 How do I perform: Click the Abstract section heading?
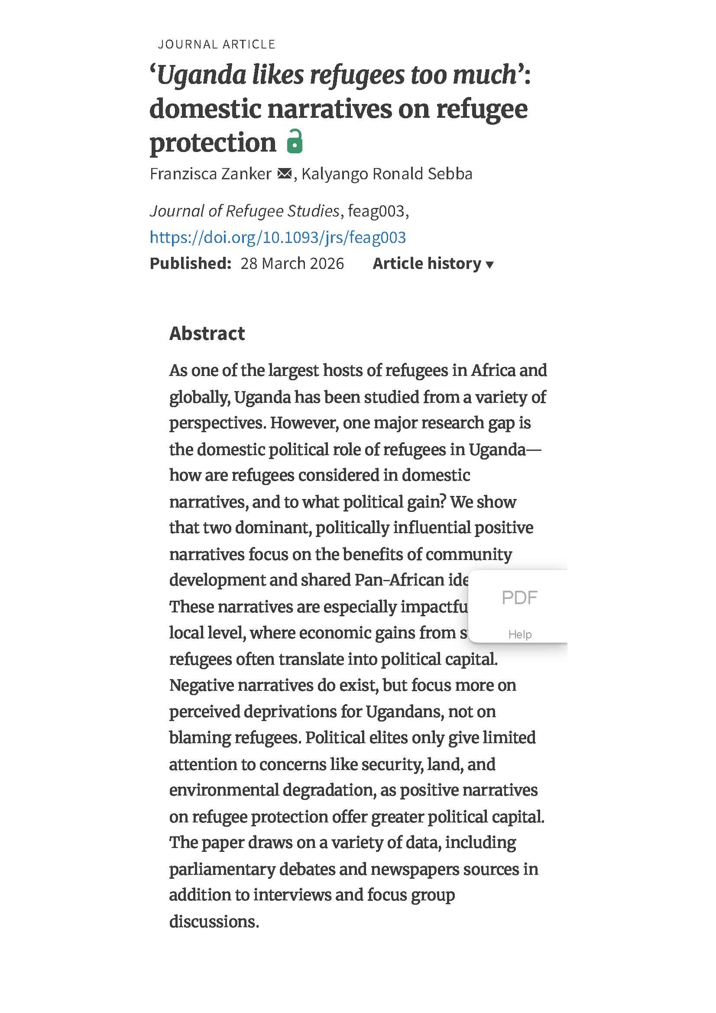(x=207, y=333)
